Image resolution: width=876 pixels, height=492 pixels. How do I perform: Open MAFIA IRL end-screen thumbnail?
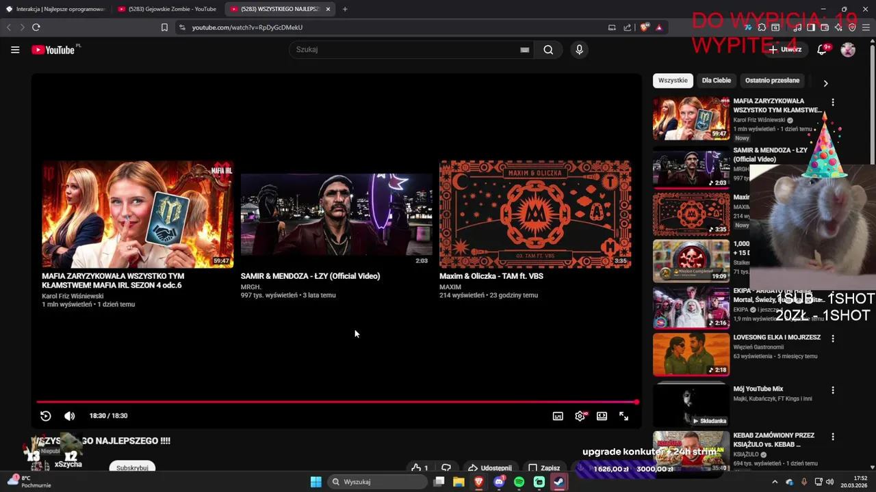138,214
